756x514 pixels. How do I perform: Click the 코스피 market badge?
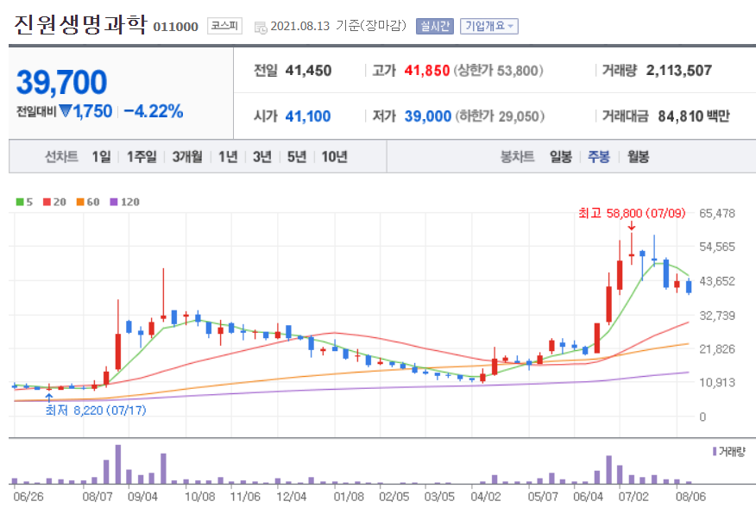[224, 26]
